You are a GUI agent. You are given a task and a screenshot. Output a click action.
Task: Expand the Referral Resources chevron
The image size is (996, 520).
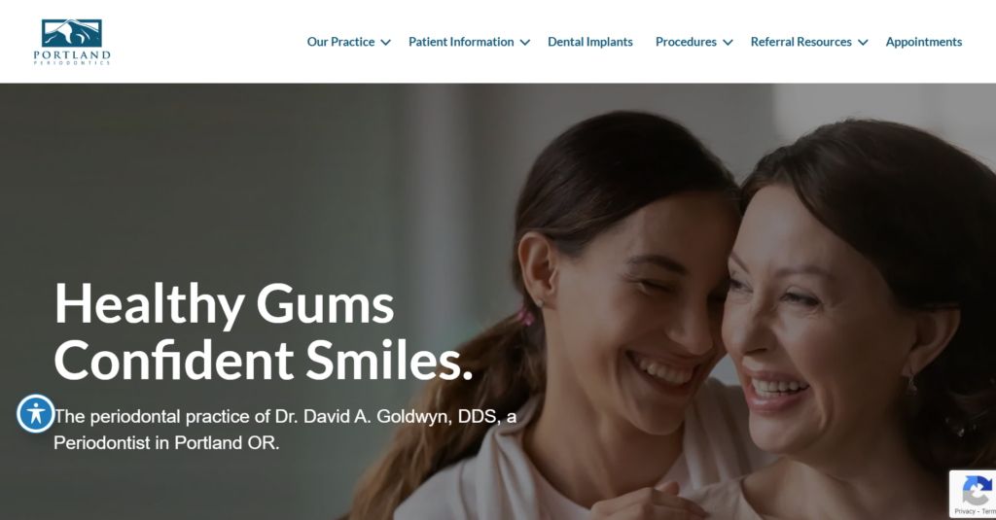pyautogui.click(x=863, y=43)
